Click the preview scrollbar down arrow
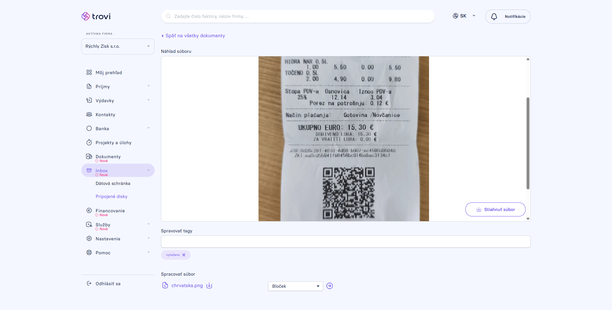612x310 pixels. tap(528, 219)
